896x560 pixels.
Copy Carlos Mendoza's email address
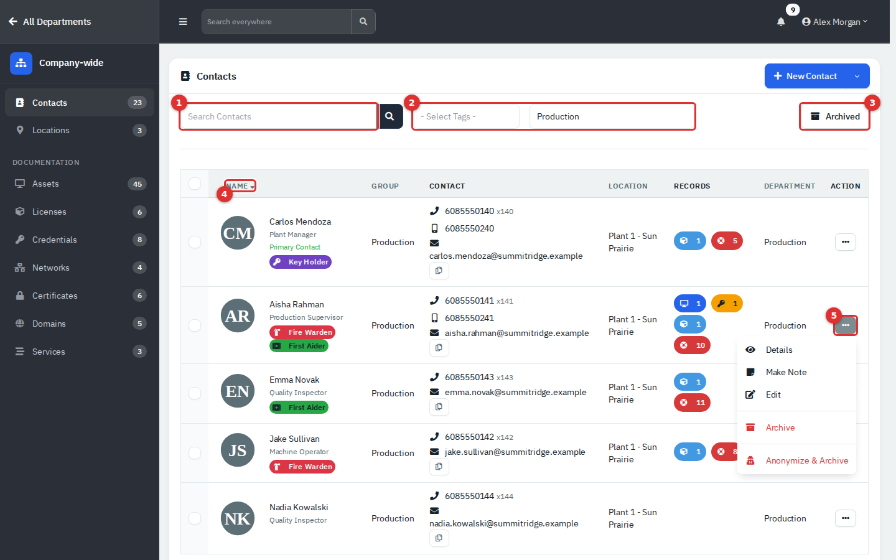click(439, 271)
